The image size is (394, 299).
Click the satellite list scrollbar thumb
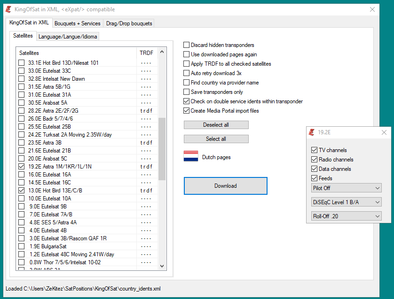tap(162, 149)
